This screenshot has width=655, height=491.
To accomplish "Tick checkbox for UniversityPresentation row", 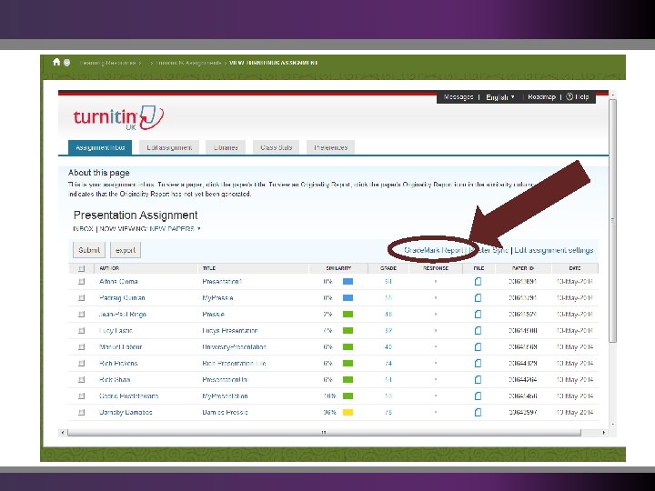I will tap(82, 347).
